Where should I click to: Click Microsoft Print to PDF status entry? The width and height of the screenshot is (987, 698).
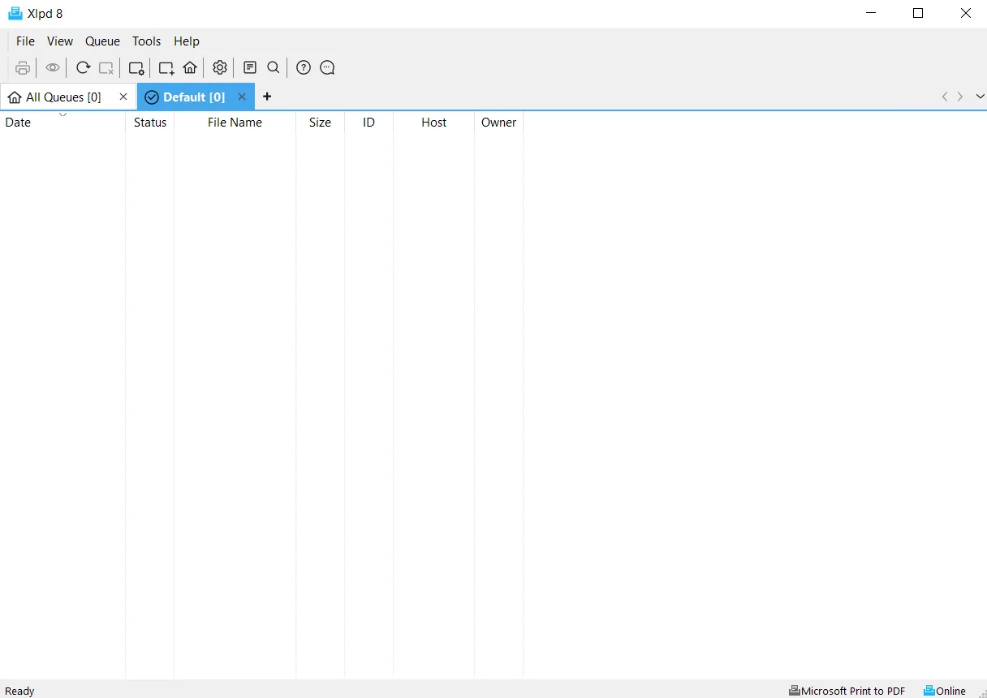(847, 691)
